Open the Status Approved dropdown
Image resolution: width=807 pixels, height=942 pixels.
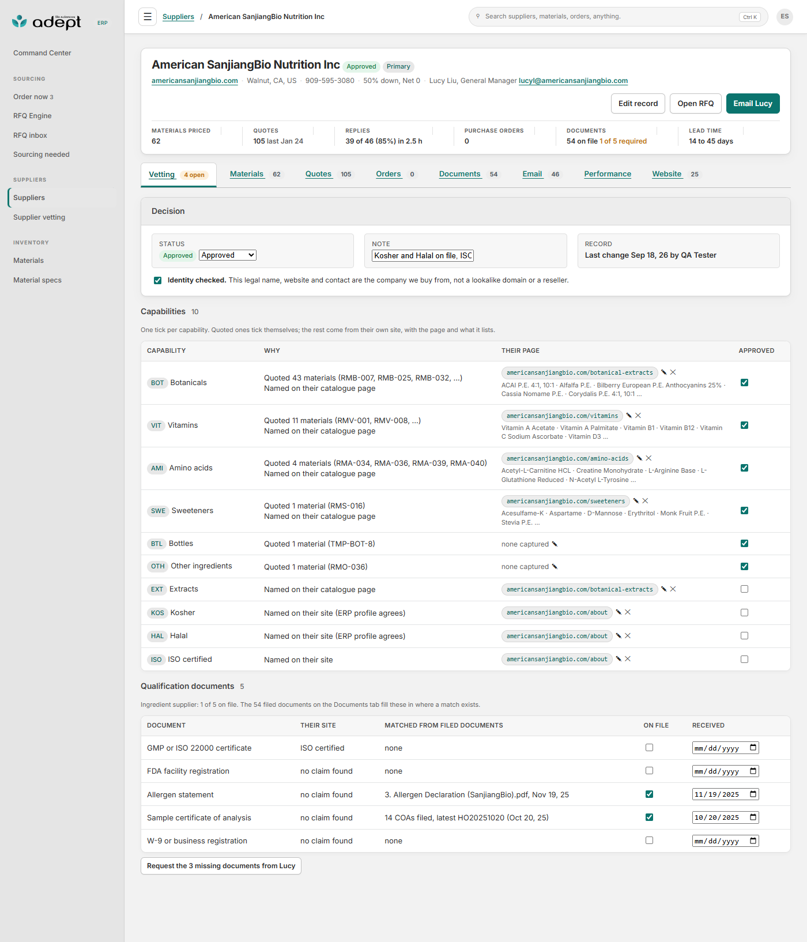228,255
